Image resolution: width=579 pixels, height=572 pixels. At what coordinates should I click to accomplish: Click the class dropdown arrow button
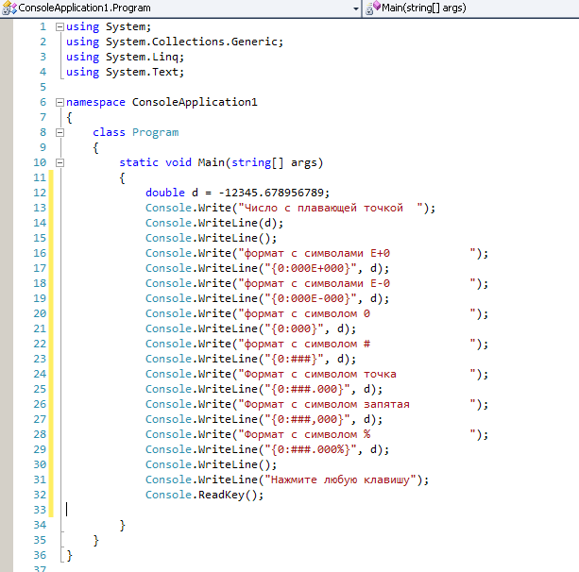coord(355,8)
